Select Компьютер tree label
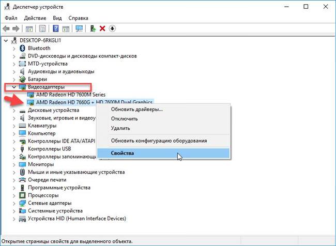Viewport: 336px width, 246px height. pos(41,133)
